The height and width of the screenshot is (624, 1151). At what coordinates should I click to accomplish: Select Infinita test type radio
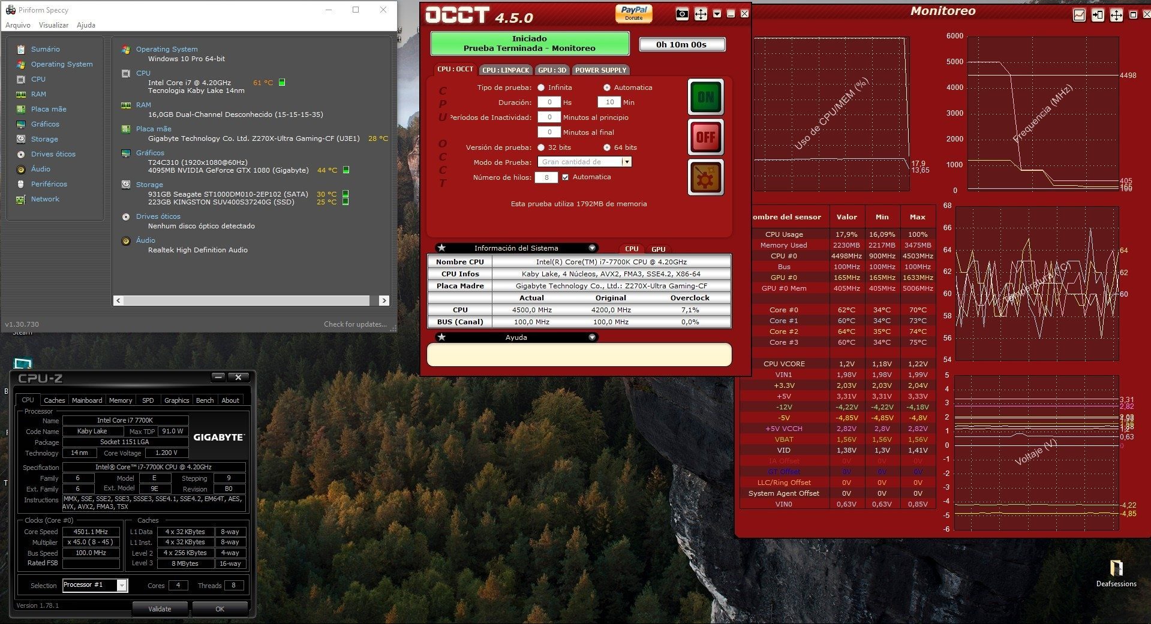541,88
